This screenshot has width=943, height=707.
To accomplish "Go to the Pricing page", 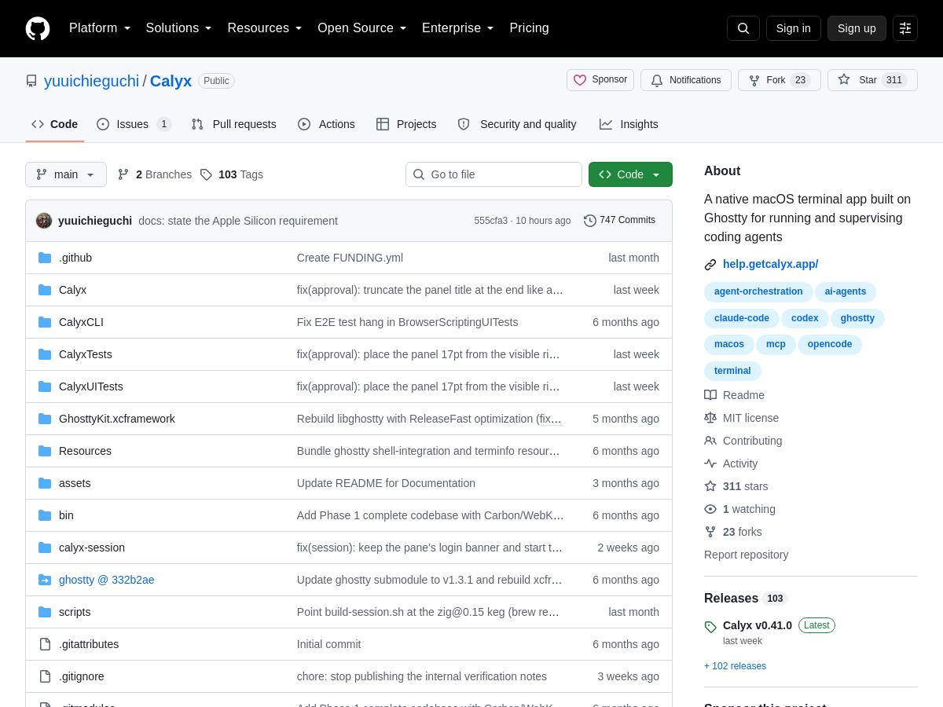I will pos(529,28).
